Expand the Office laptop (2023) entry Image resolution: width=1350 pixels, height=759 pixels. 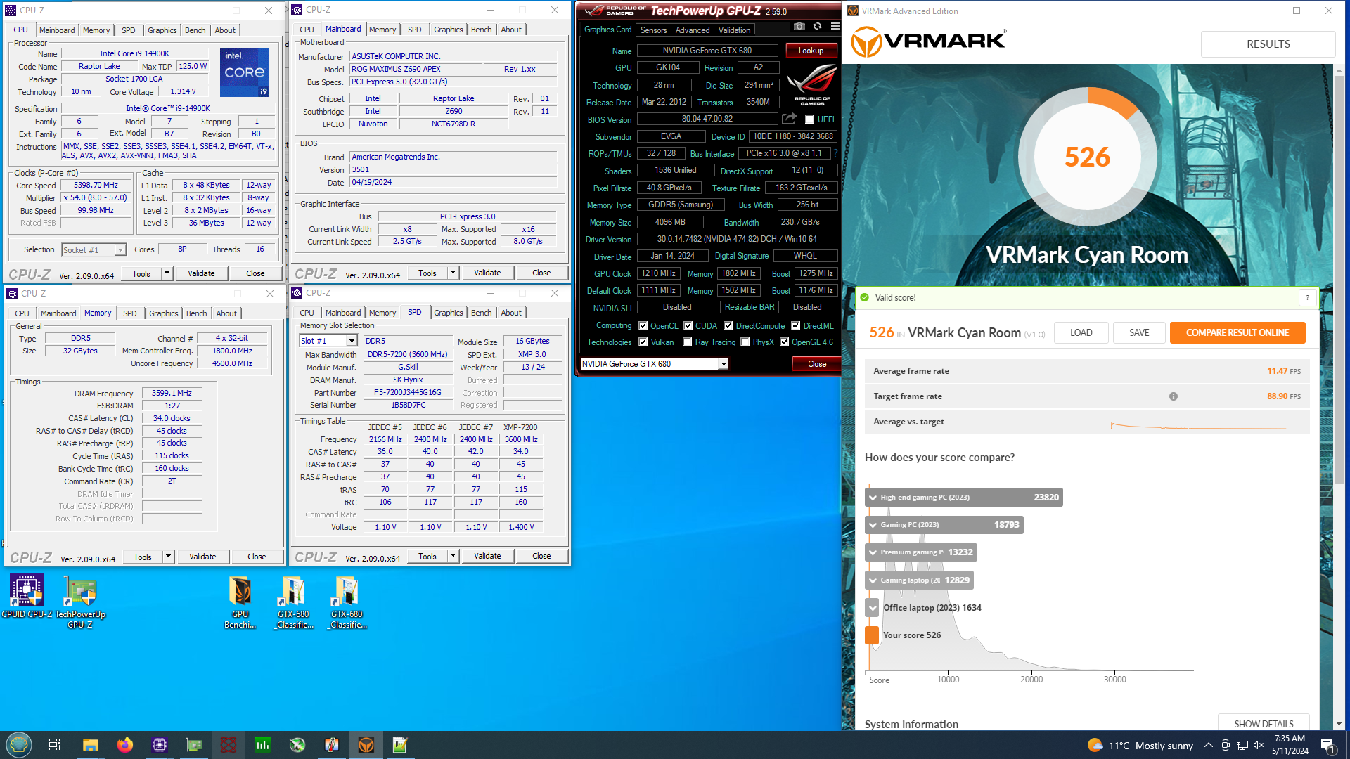(x=873, y=608)
